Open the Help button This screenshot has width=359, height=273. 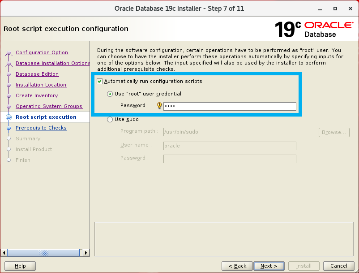[x=20, y=266]
